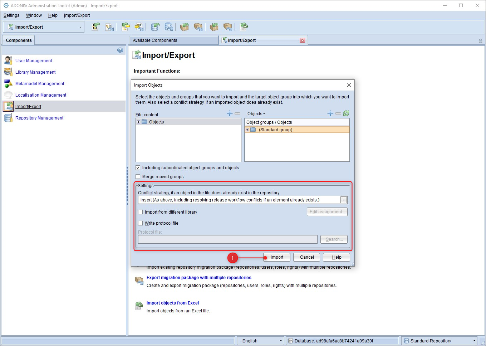Image resolution: width=486 pixels, height=346 pixels.
Task: Expand the (Standard group) node
Action: click(247, 130)
